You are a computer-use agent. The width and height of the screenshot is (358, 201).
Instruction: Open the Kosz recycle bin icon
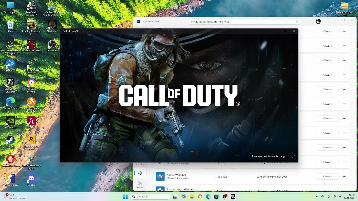coord(10,27)
